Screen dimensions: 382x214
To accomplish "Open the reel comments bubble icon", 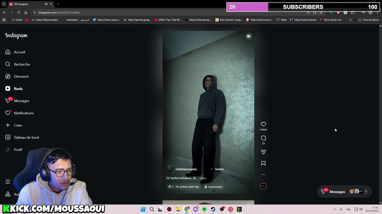I will (x=263, y=138).
